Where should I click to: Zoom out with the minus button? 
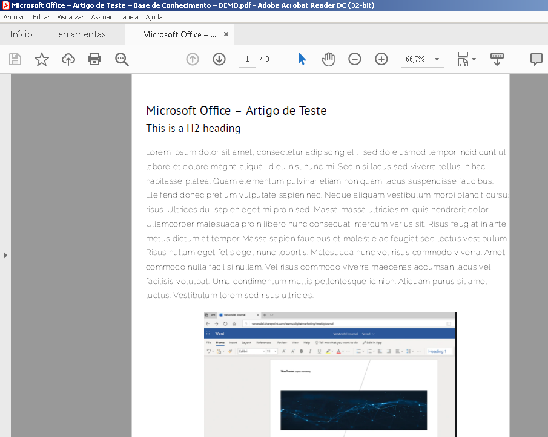[x=355, y=59]
